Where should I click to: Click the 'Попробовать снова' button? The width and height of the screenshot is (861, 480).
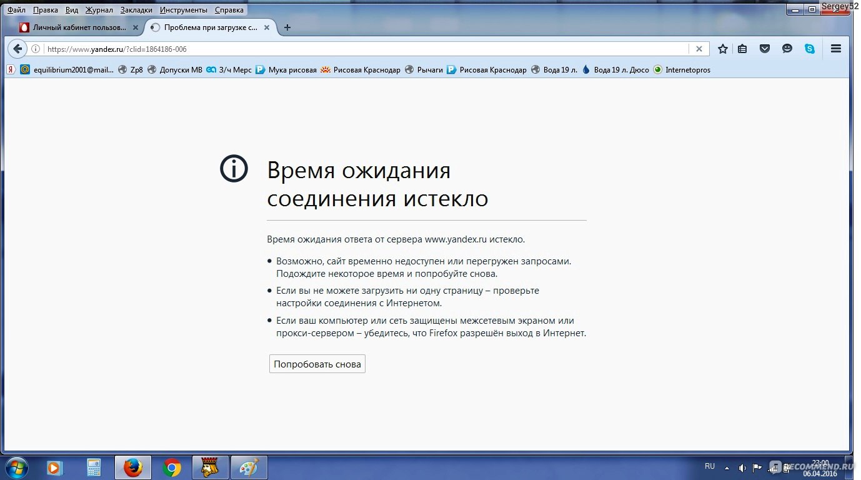(x=317, y=364)
